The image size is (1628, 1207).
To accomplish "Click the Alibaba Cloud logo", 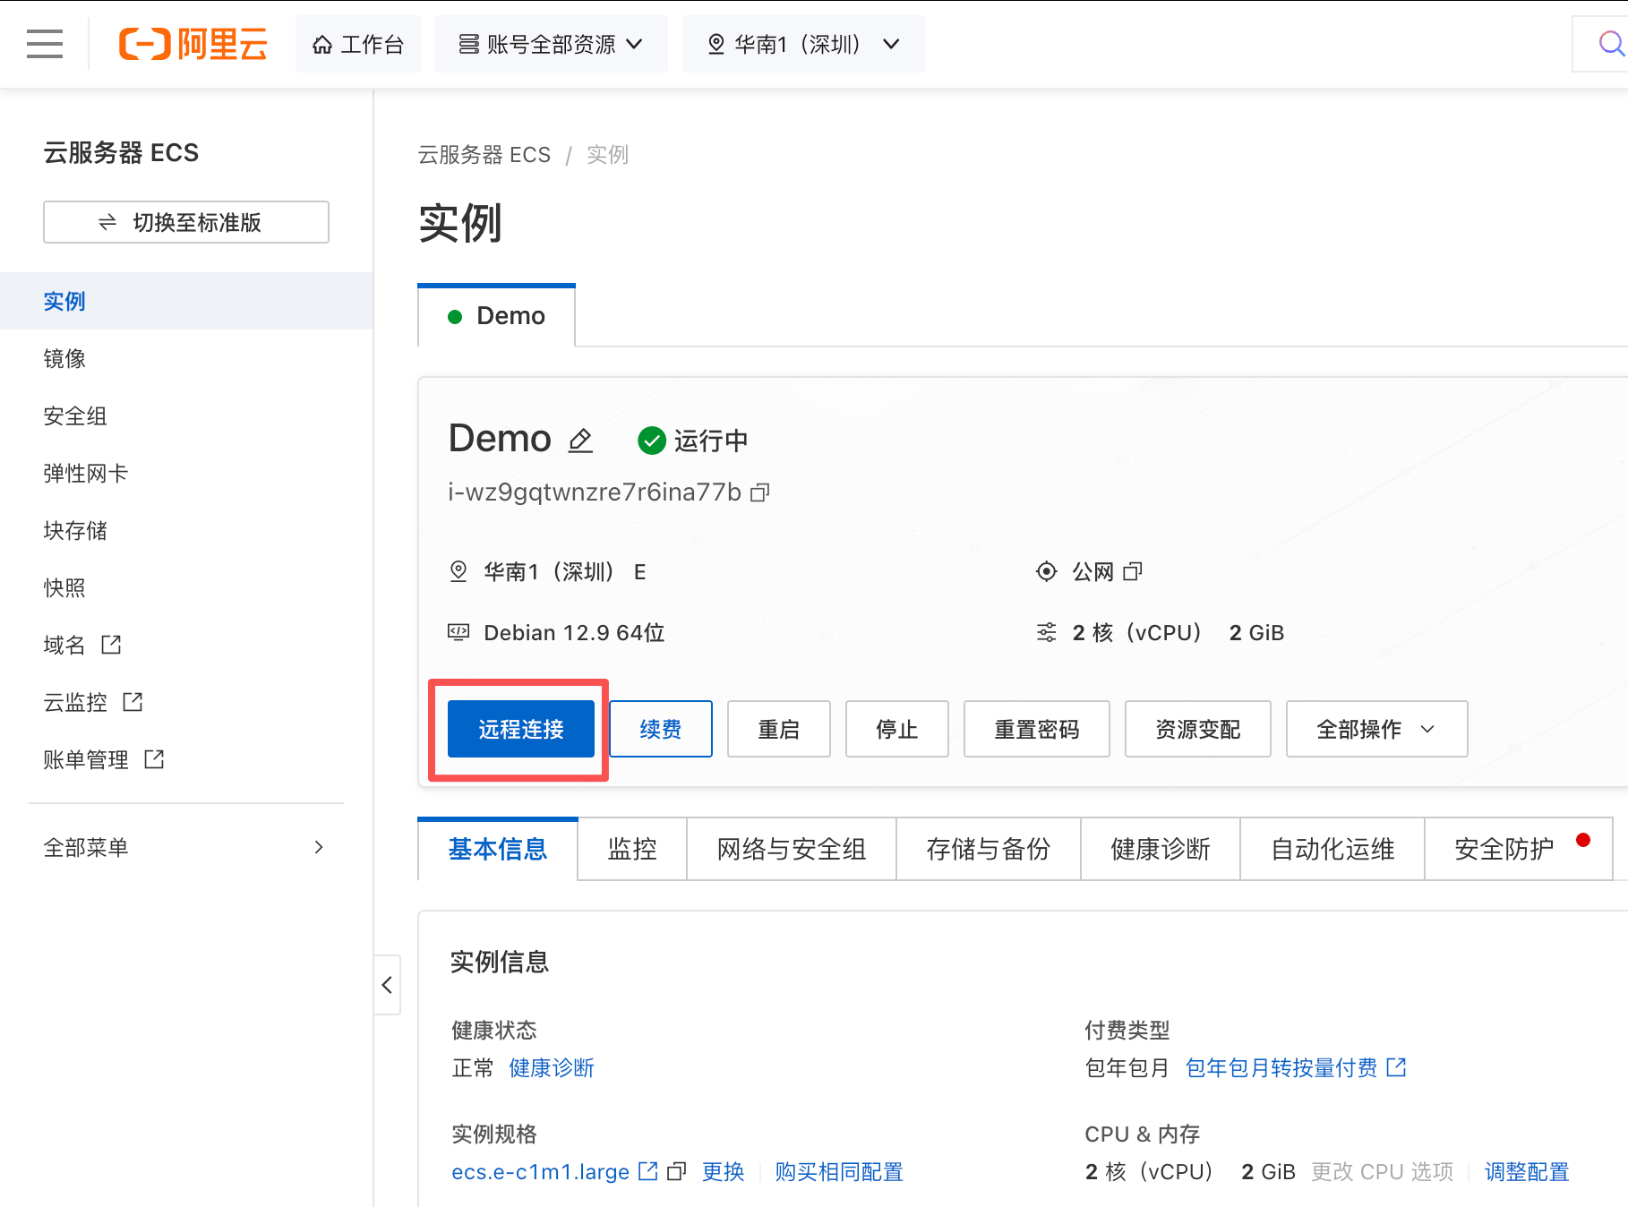I will (193, 44).
